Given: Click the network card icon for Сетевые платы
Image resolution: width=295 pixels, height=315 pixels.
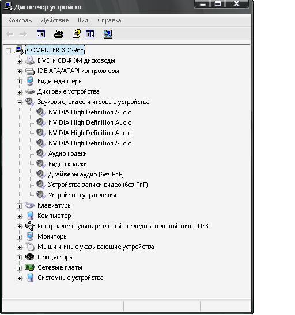Looking at the screenshot, I should point(30,268).
